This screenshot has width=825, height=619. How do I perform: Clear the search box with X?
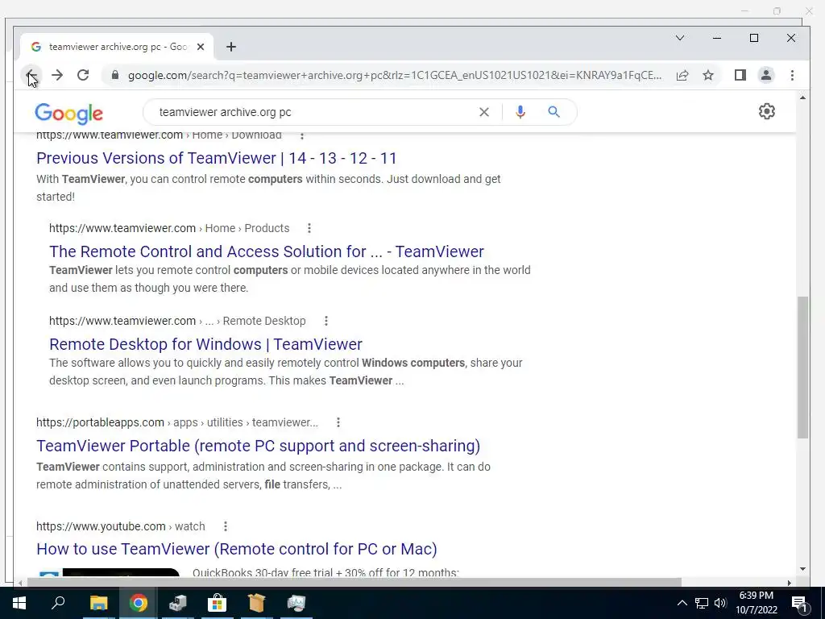(484, 112)
